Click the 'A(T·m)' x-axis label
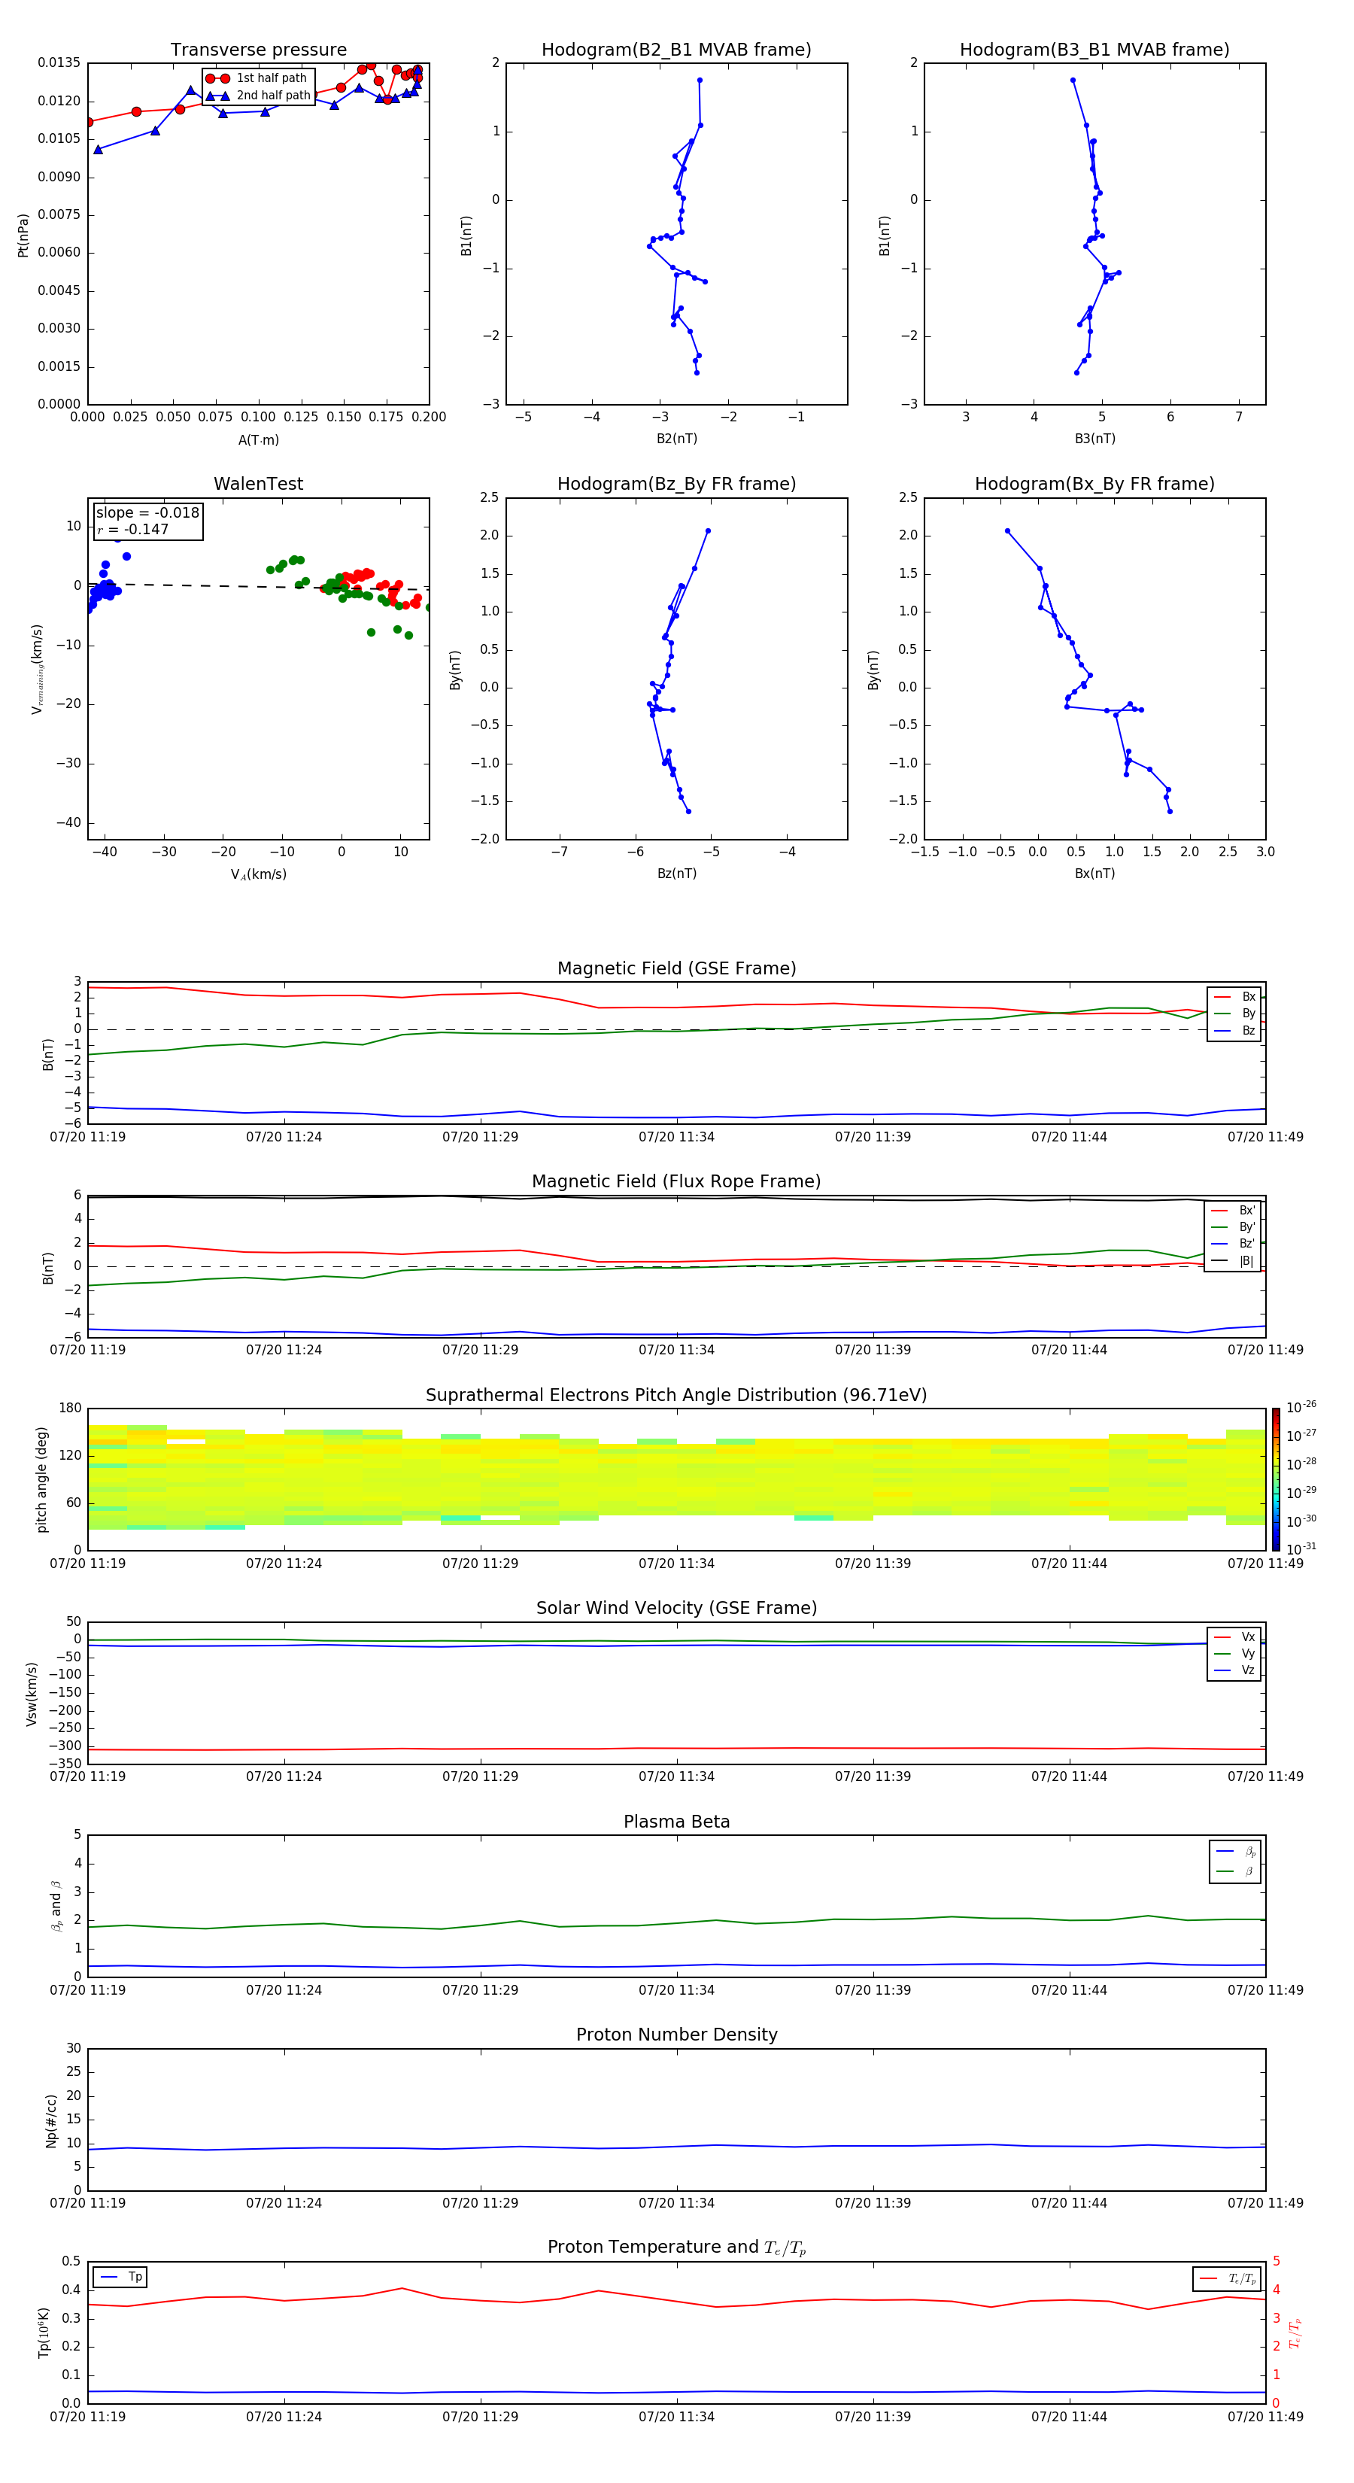 [x=258, y=440]
